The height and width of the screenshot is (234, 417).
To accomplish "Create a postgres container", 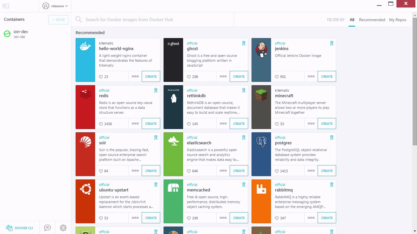I will (x=327, y=171).
